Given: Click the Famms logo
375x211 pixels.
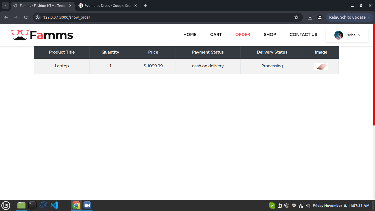Looking at the screenshot, I should (42, 35).
